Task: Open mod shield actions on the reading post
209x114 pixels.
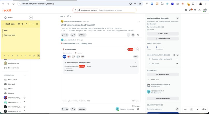Action: (138, 35)
